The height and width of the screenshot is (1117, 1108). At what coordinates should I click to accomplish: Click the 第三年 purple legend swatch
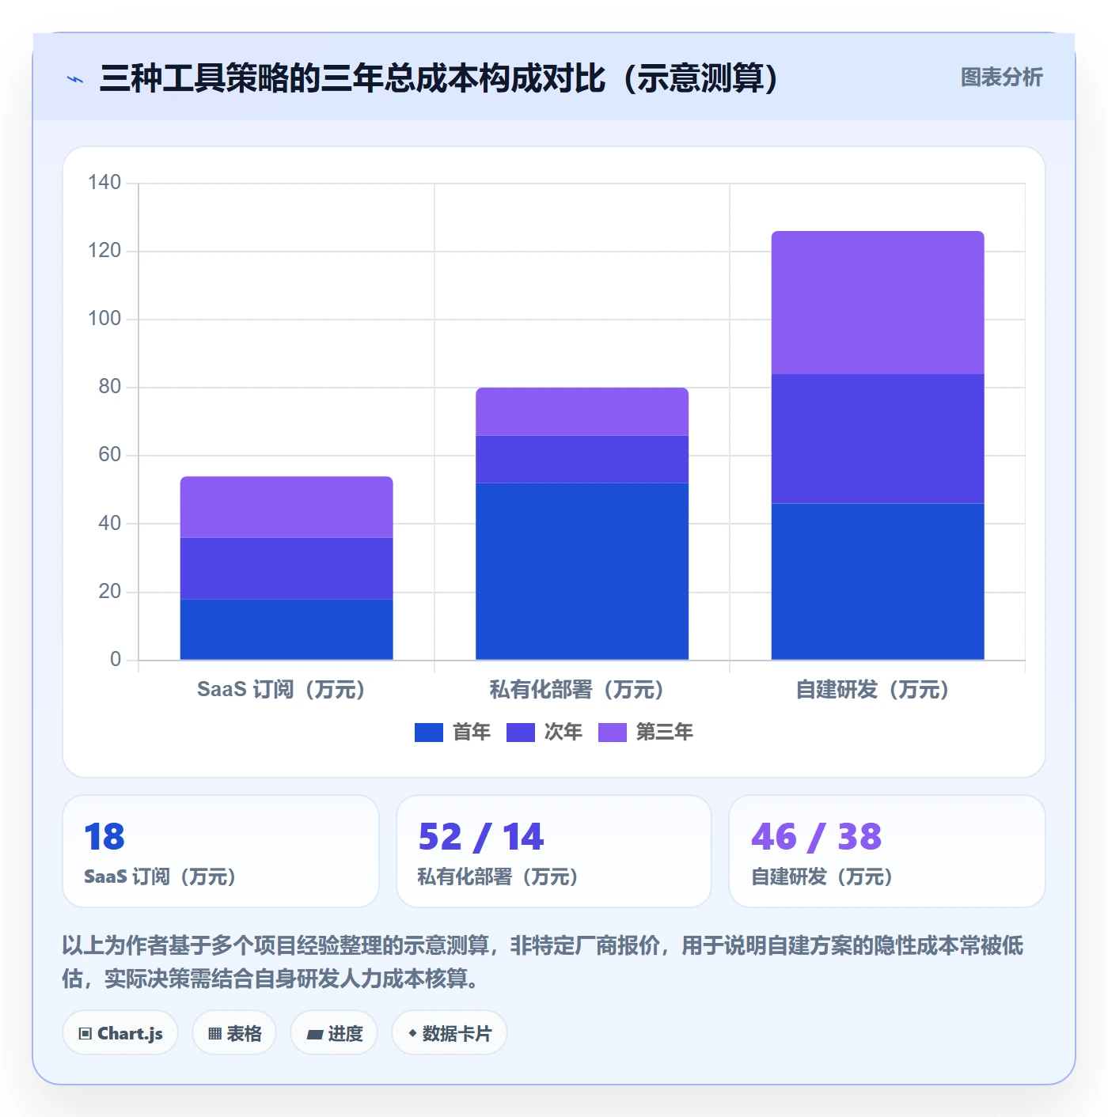point(613,733)
